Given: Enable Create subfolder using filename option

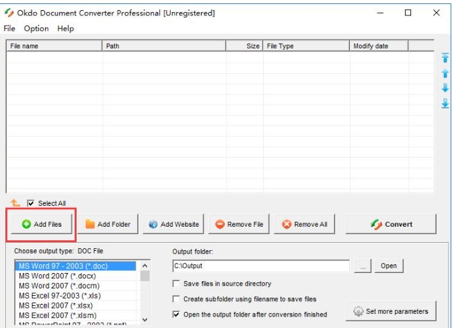Looking at the screenshot, I should (176, 298).
